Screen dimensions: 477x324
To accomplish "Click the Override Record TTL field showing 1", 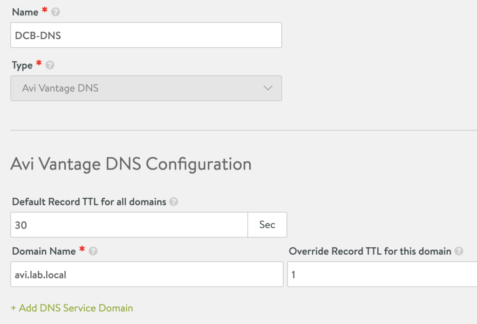I will (x=382, y=274).
